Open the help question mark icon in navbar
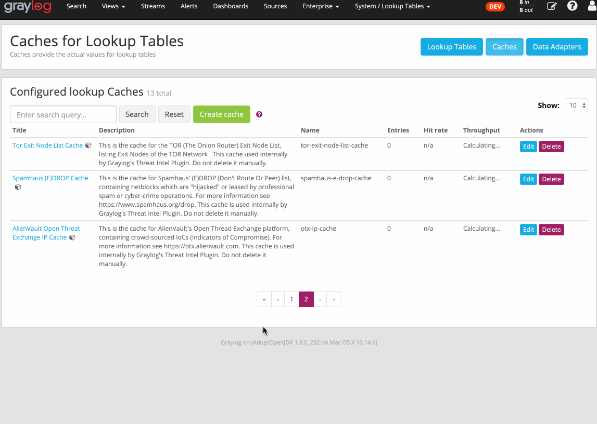Viewport: 597px width, 424px height. pyautogui.click(x=572, y=6)
